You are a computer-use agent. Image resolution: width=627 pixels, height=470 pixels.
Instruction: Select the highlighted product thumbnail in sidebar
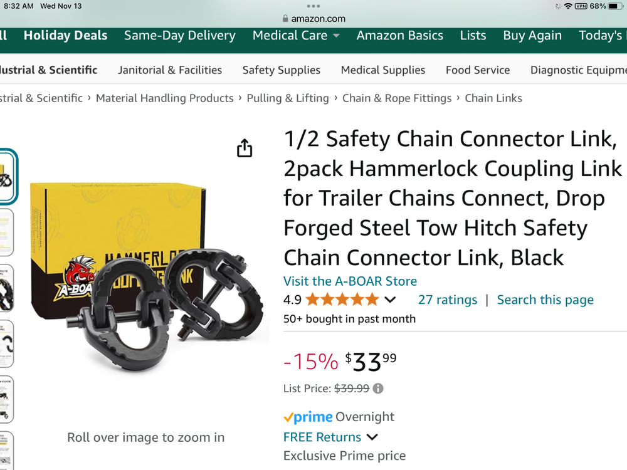tap(8, 176)
